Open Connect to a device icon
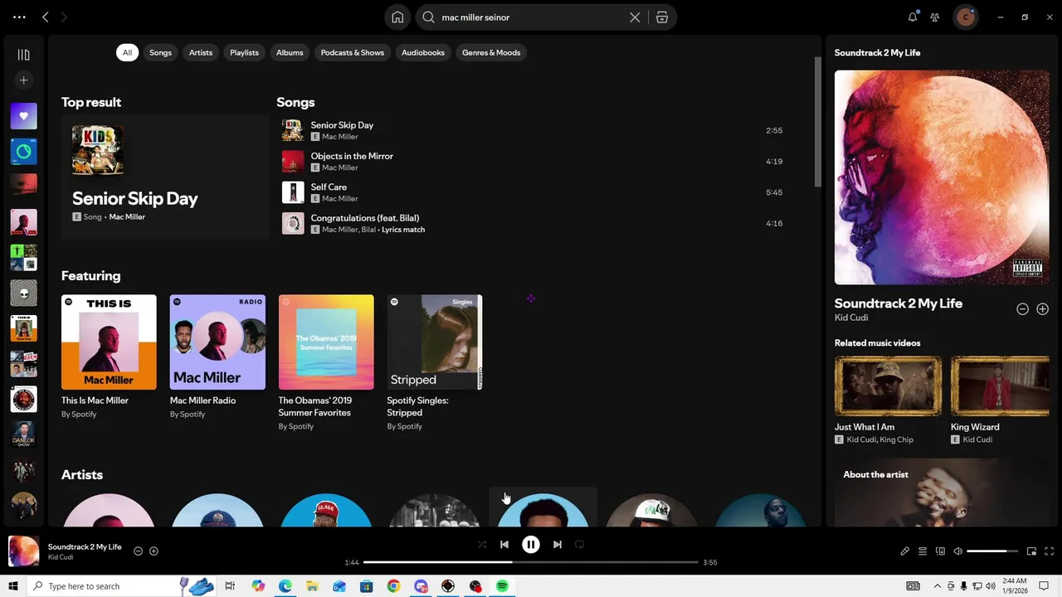 pos(940,551)
